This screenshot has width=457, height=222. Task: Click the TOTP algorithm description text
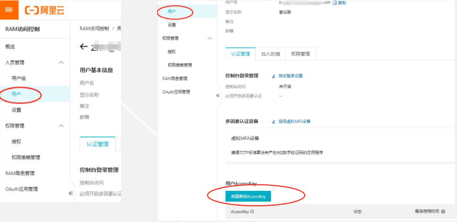[x=277, y=152]
